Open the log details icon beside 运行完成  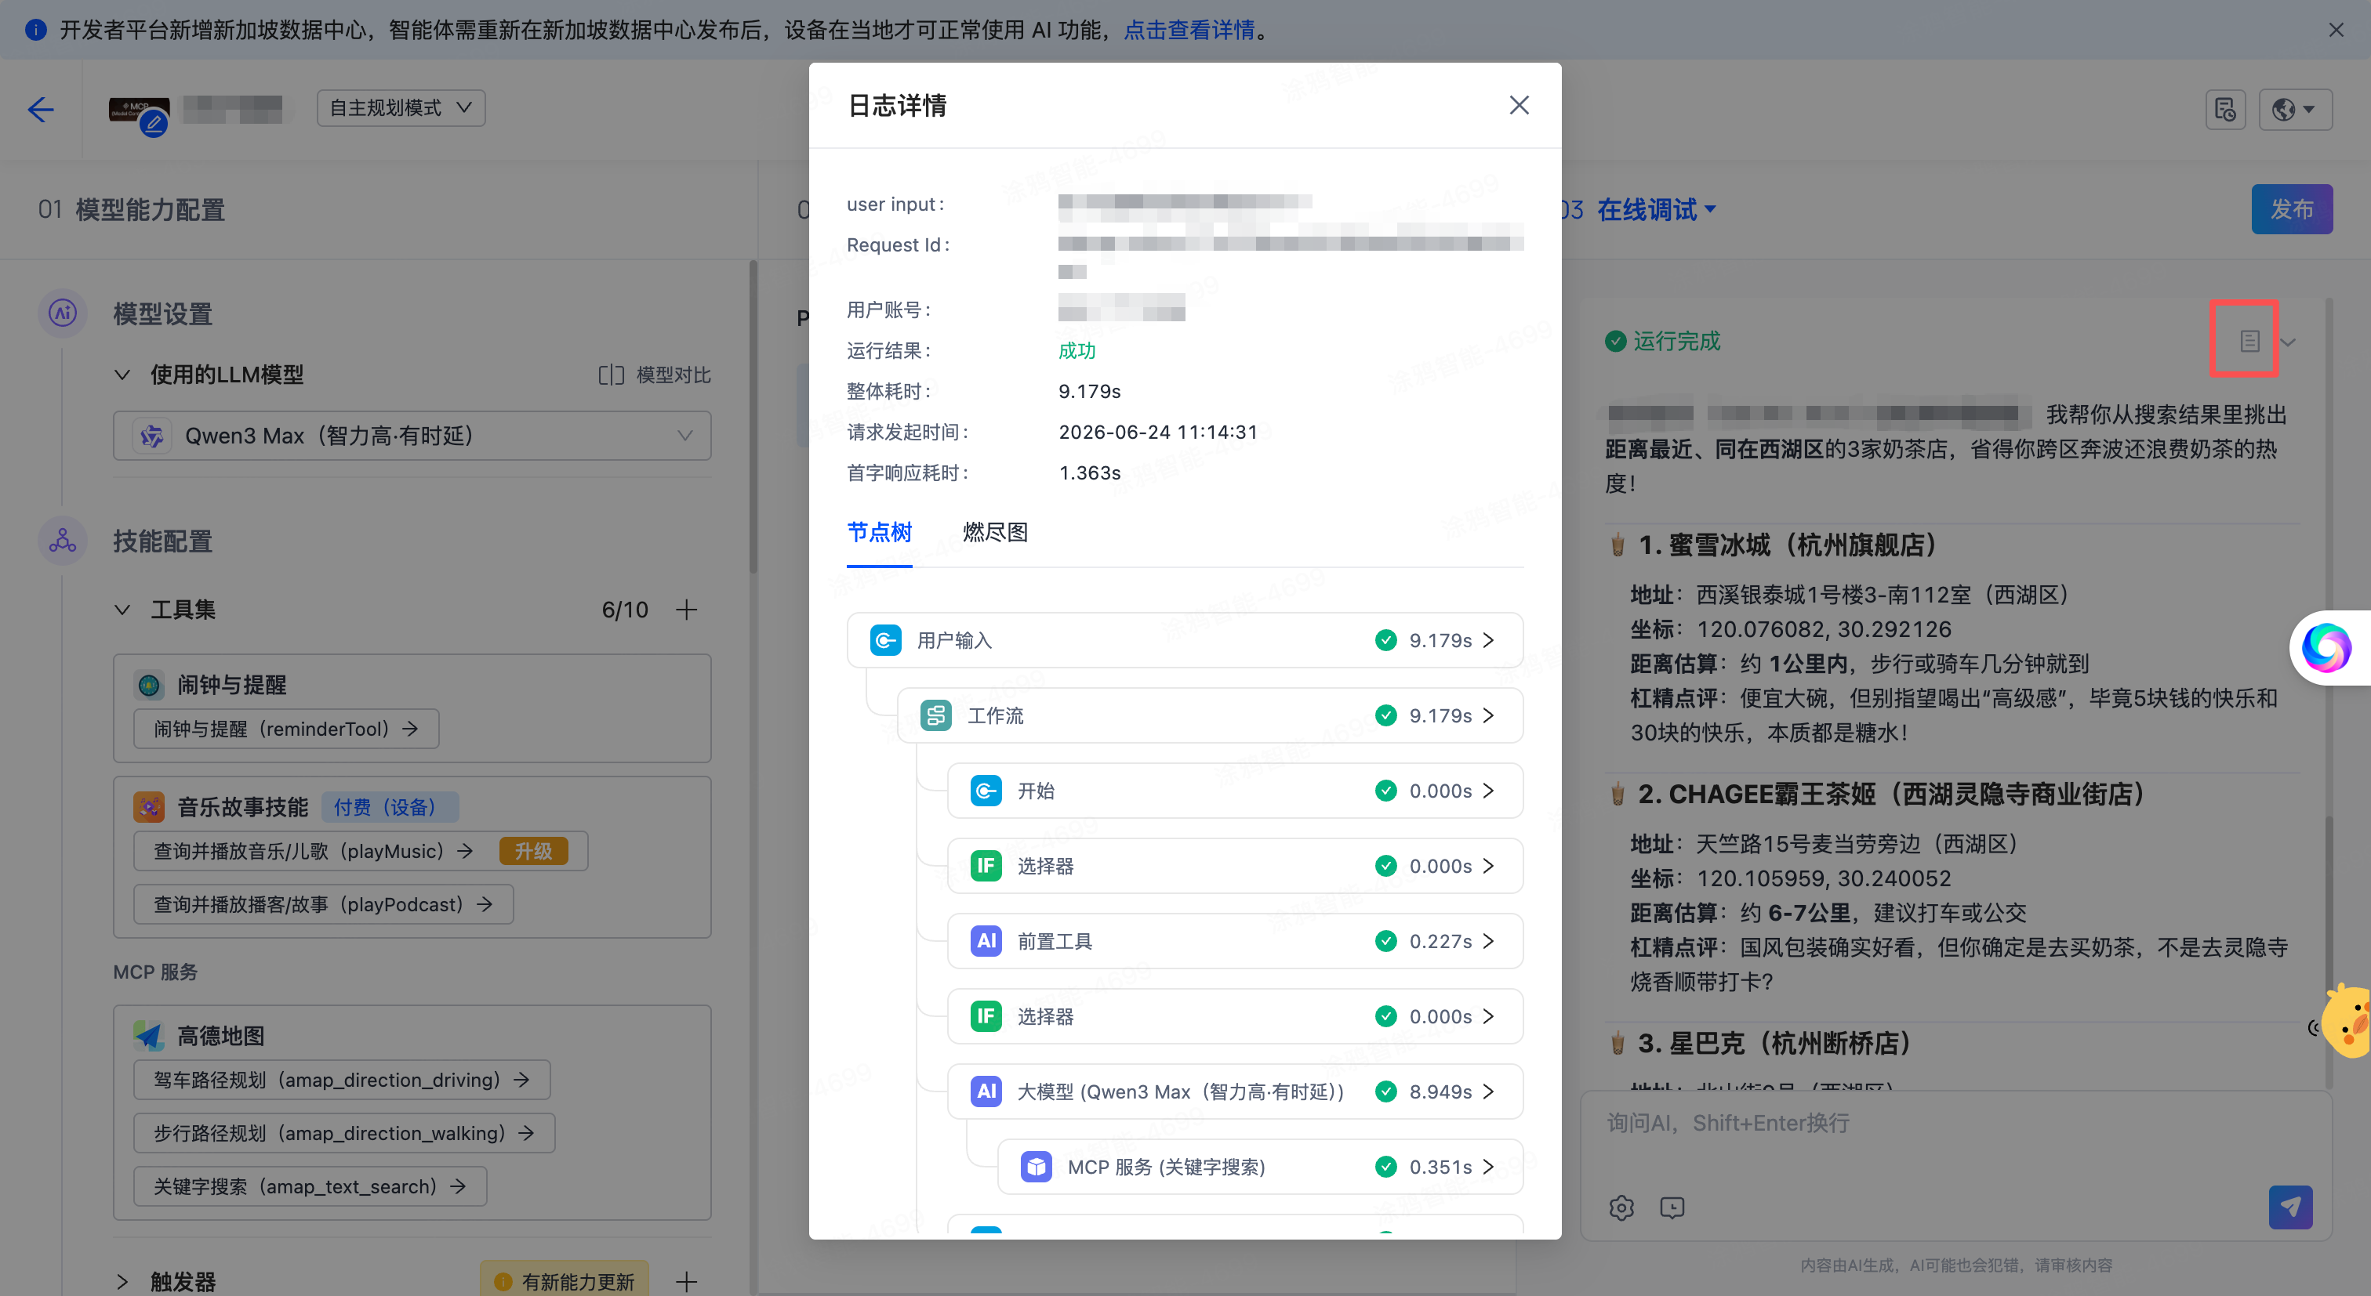2249,342
